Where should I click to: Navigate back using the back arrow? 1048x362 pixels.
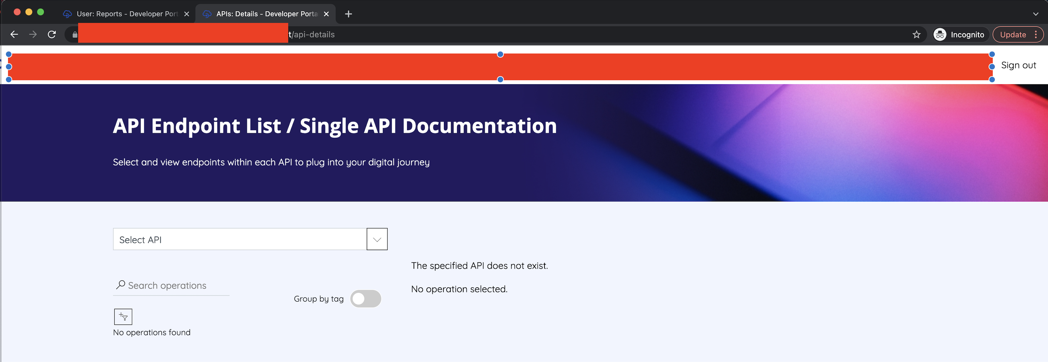(14, 35)
